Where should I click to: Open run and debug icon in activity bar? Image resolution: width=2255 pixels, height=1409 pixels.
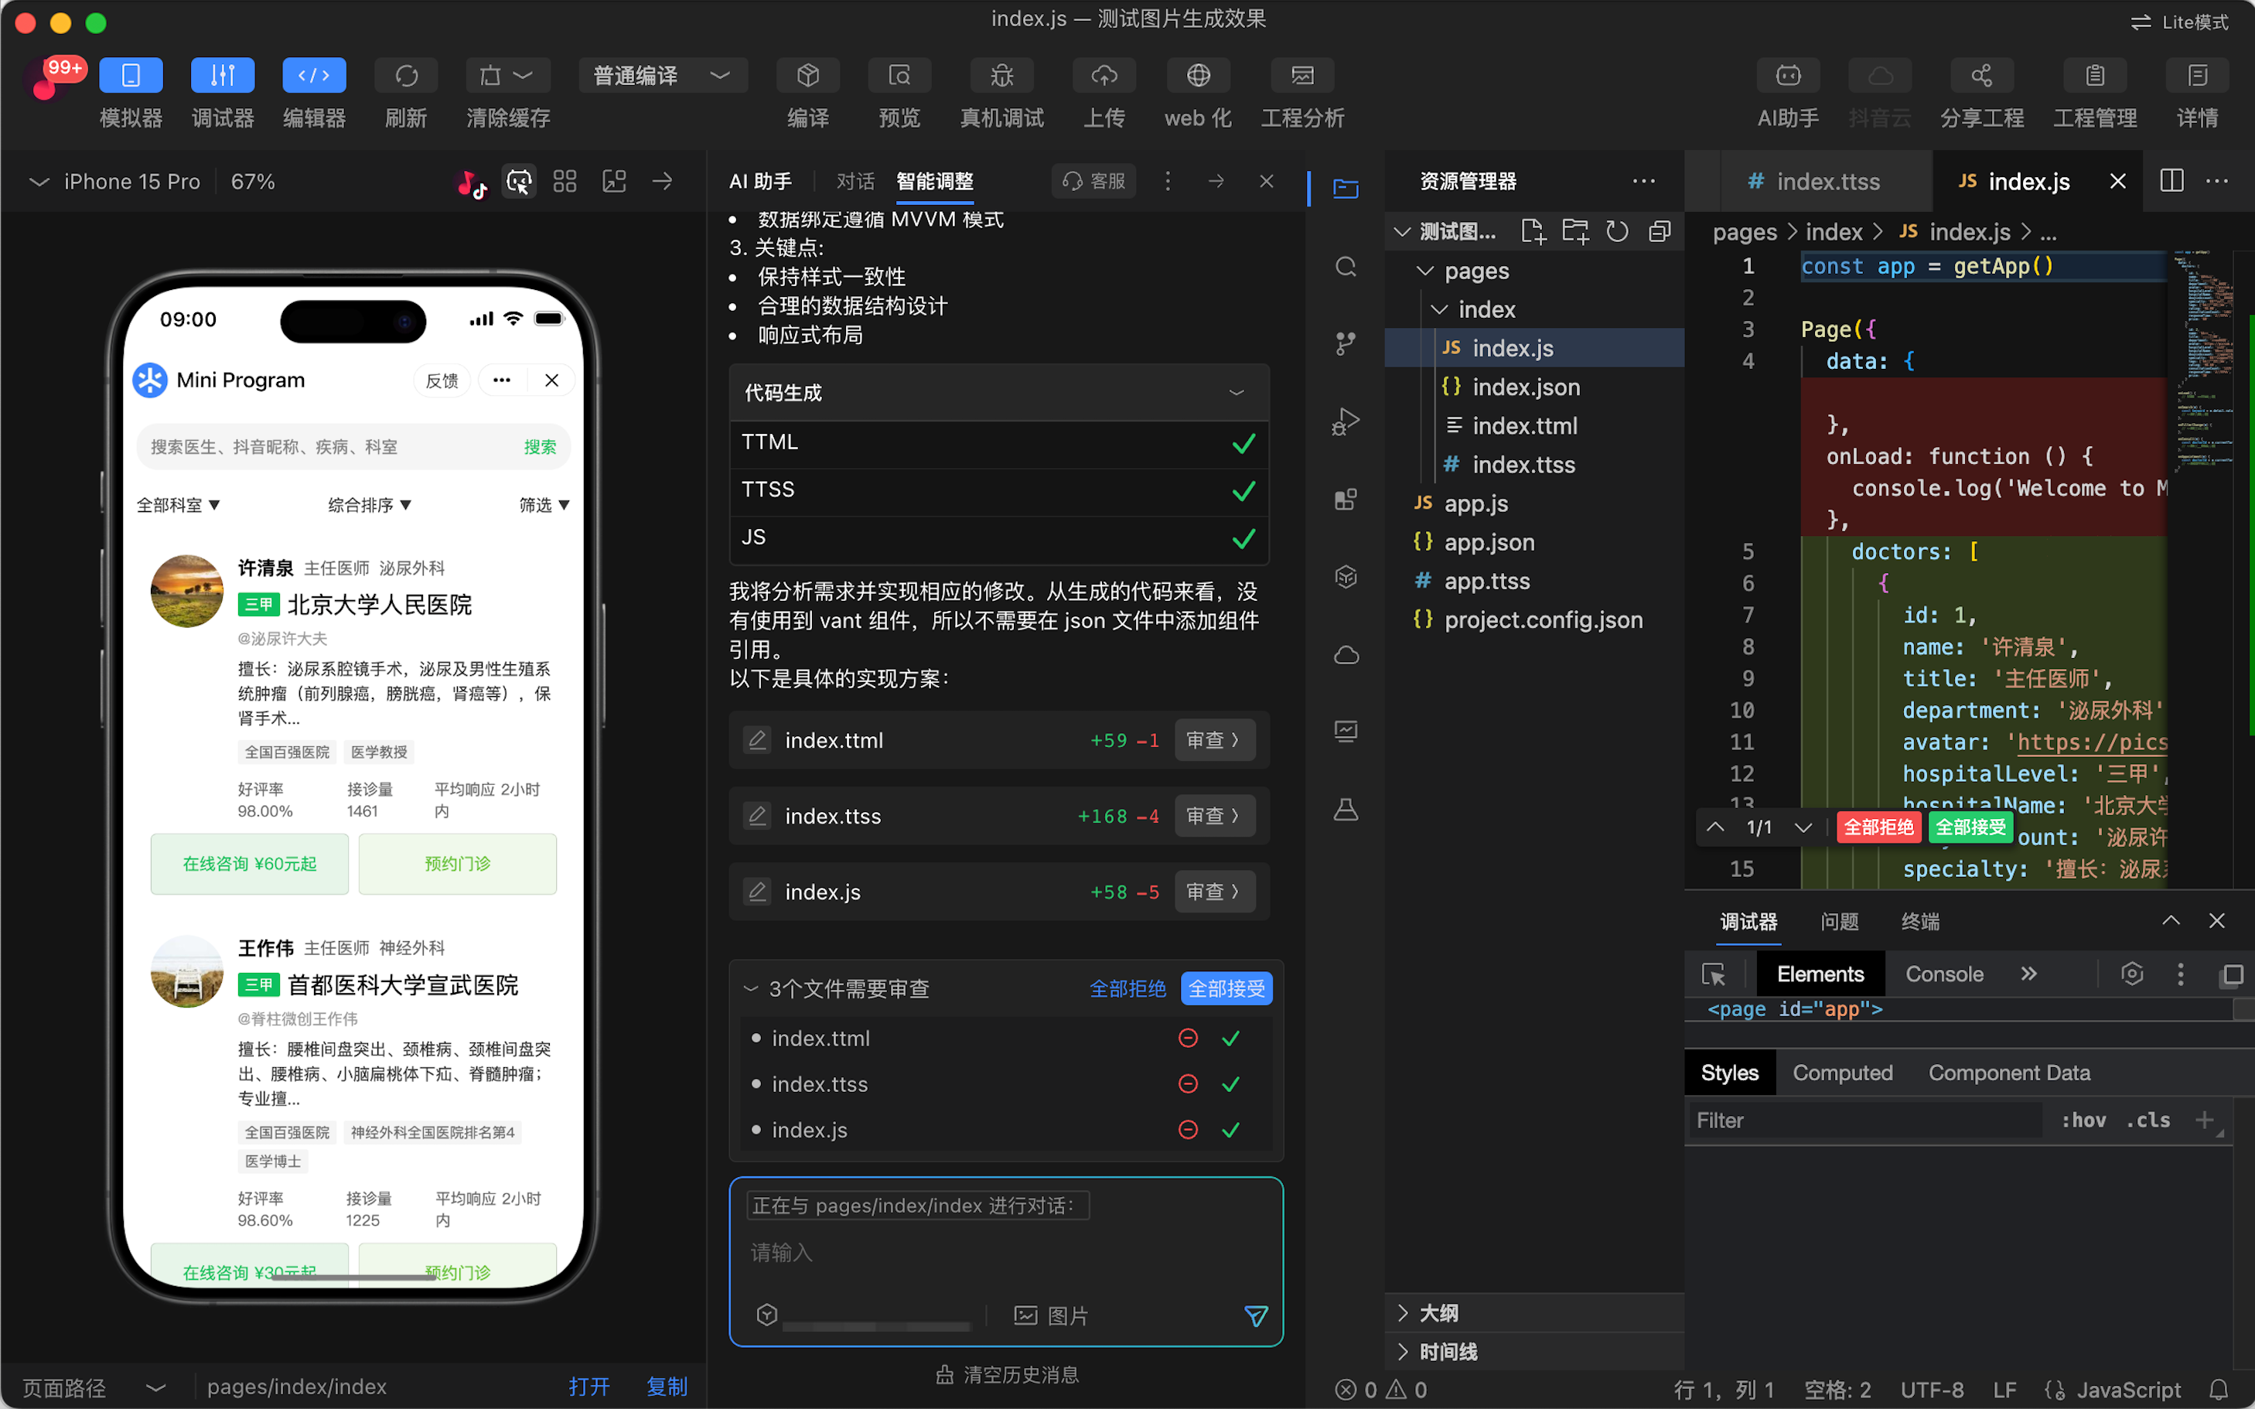pyautogui.click(x=1346, y=421)
